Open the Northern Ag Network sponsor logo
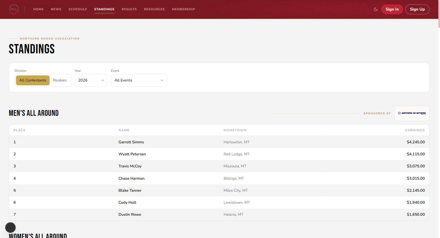The height and width of the screenshot is (238, 440). pyautogui.click(x=412, y=113)
